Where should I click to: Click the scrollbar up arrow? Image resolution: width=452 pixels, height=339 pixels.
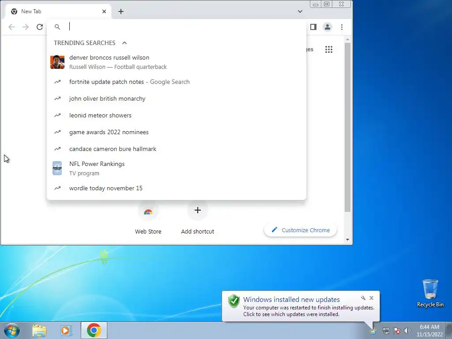(348, 39)
